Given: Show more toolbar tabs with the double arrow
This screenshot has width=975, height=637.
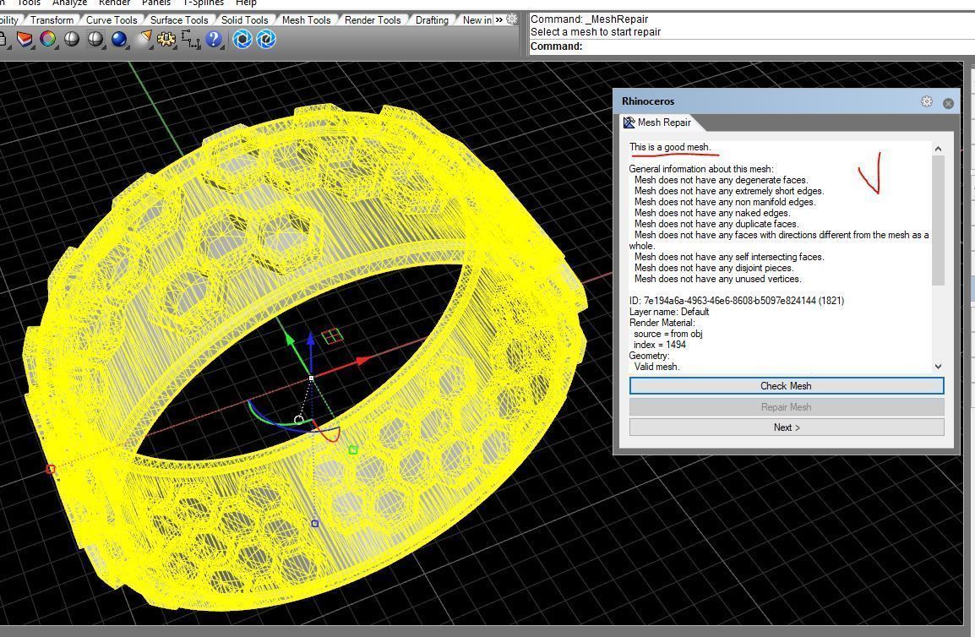Looking at the screenshot, I should pos(498,20).
